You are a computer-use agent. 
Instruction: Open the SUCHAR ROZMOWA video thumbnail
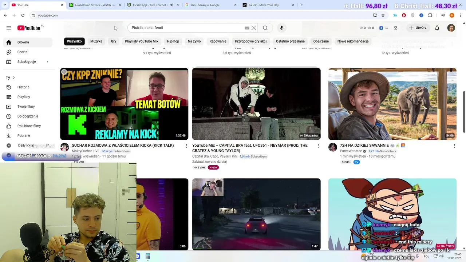click(x=124, y=104)
